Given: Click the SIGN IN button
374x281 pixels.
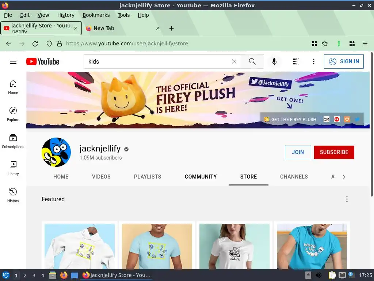Looking at the screenshot, I should [344, 61].
